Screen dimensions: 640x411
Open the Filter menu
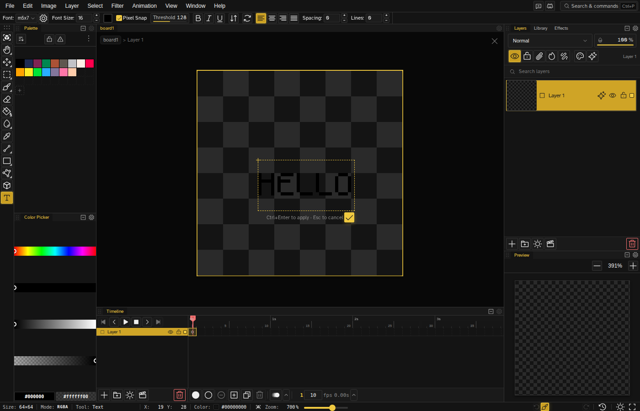pyautogui.click(x=117, y=6)
